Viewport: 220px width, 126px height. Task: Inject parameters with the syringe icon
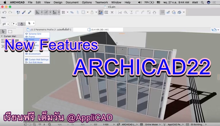point(30,12)
